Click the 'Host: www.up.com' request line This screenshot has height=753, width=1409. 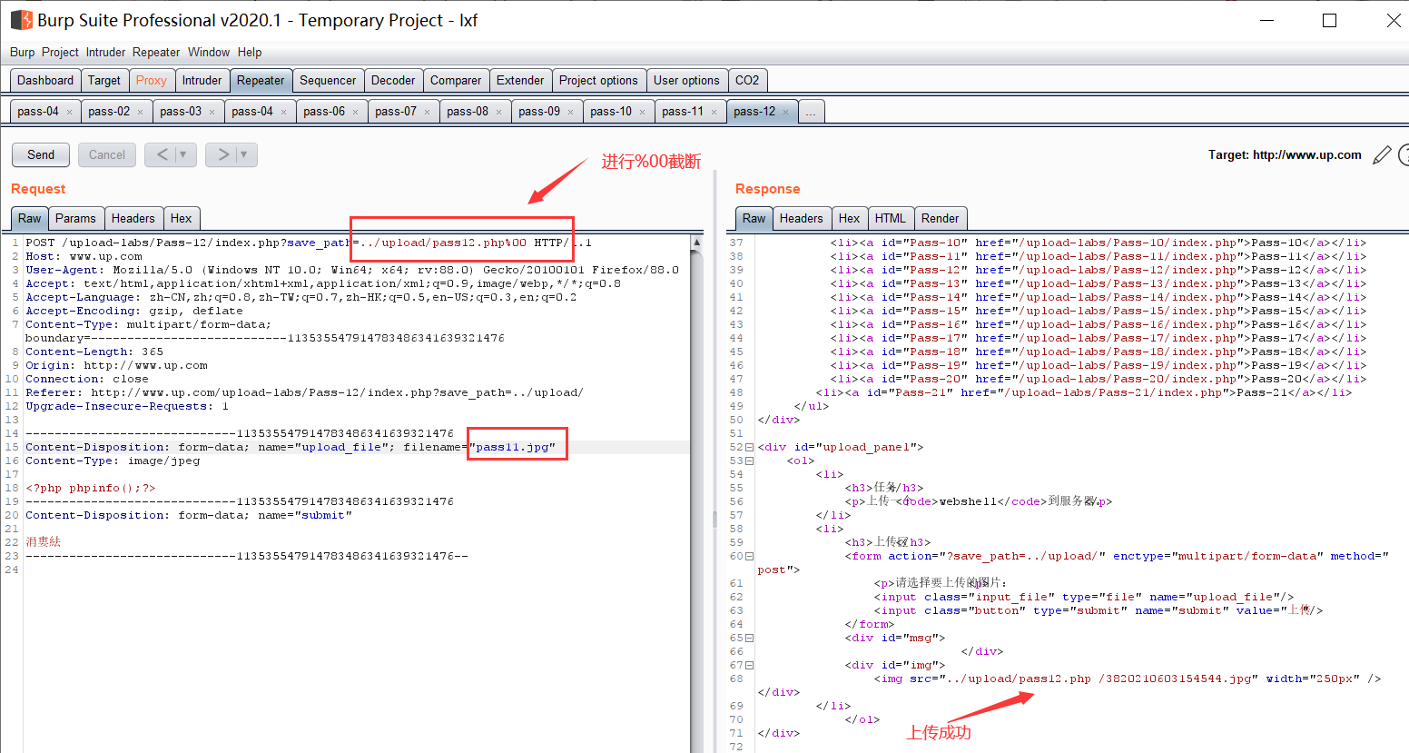84,256
